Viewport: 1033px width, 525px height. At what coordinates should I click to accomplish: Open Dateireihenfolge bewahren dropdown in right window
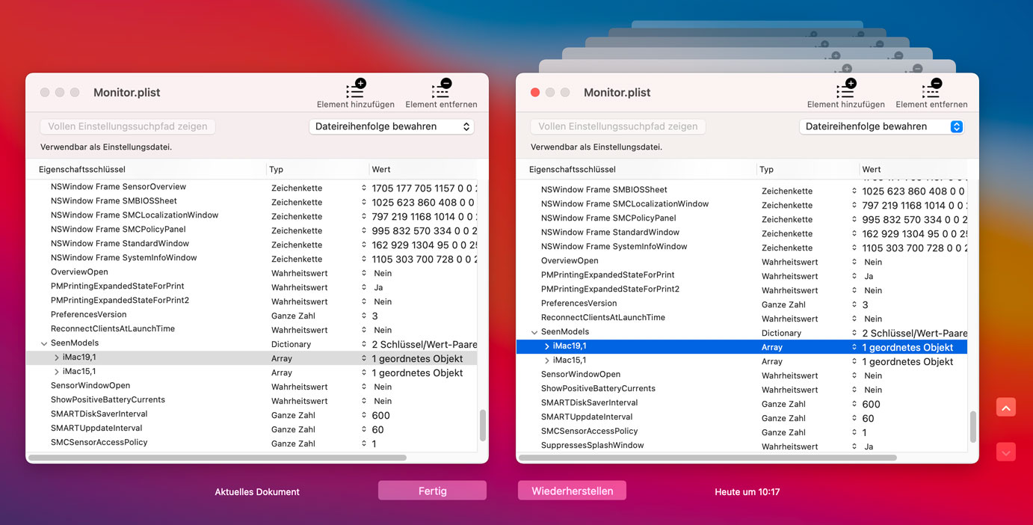point(882,126)
